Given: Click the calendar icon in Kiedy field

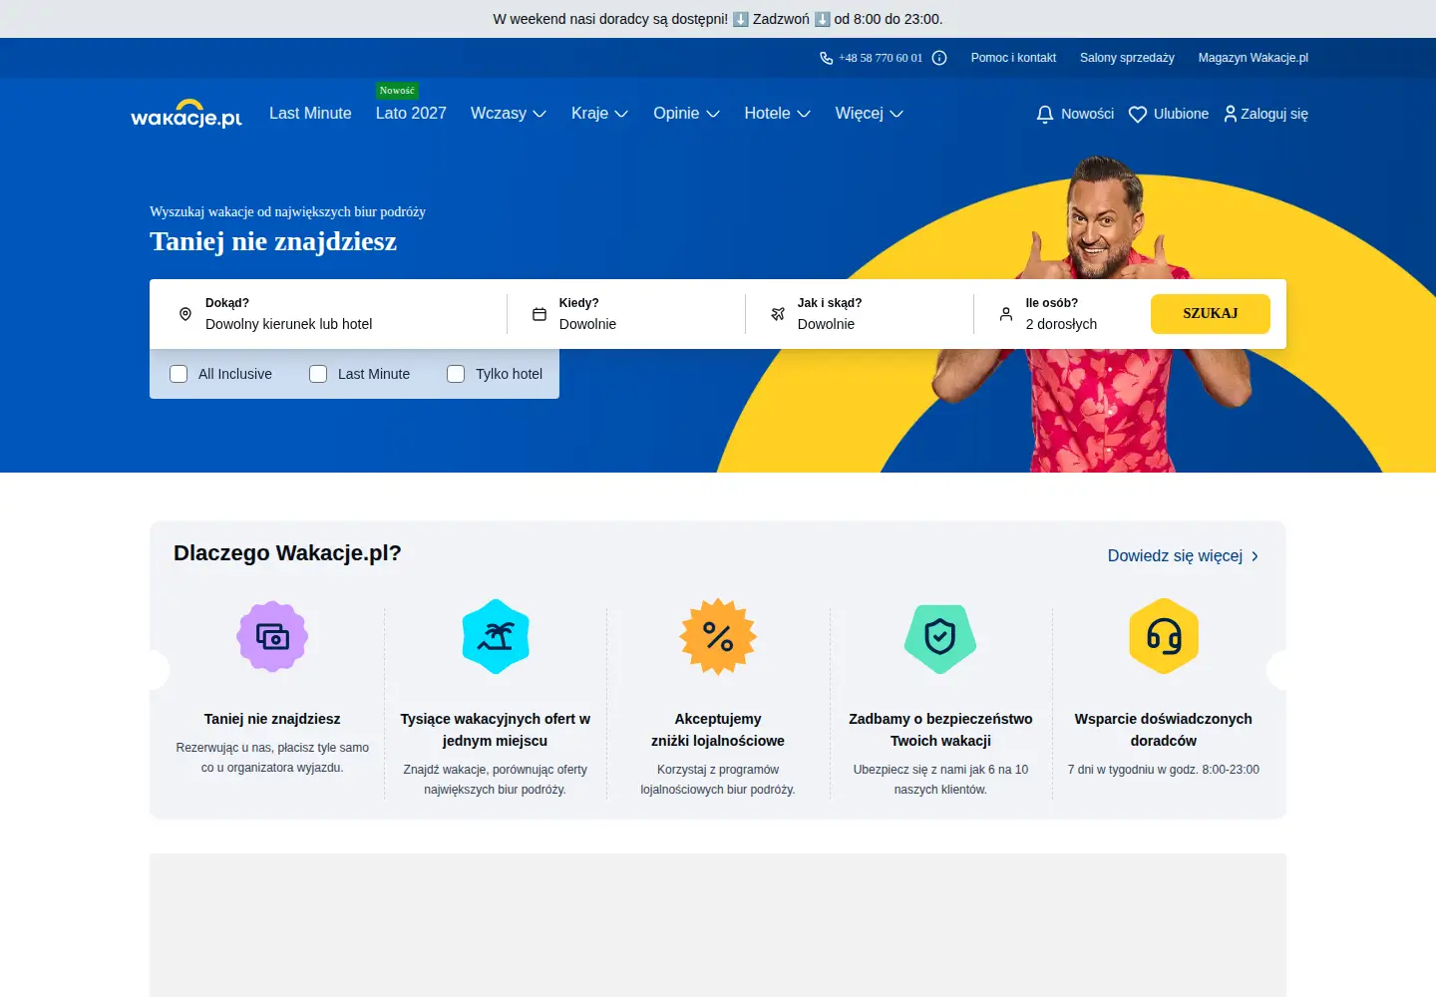Looking at the screenshot, I should (x=539, y=314).
